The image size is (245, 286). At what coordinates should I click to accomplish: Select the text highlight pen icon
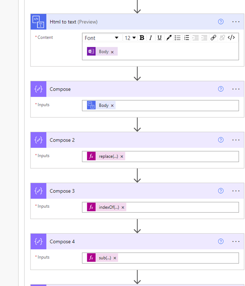[168, 38]
